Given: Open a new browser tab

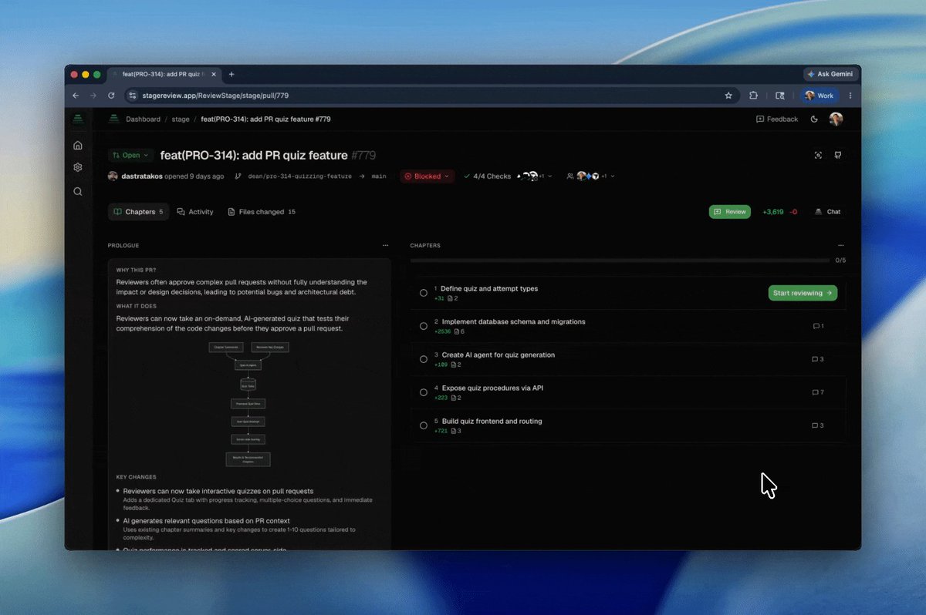Looking at the screenshot, I should click(231, 74).
